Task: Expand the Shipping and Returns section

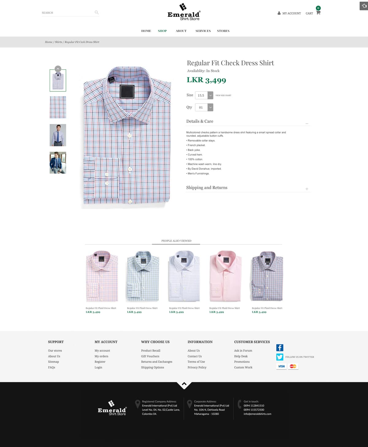Action: 307,189
